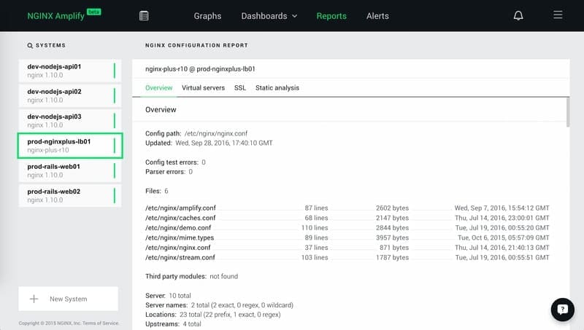
Task: Click the report's vertical scrollbar
Action: point(568,112)
